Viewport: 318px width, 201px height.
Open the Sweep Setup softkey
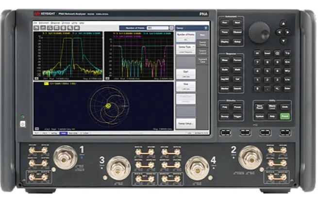pos(185,124)
